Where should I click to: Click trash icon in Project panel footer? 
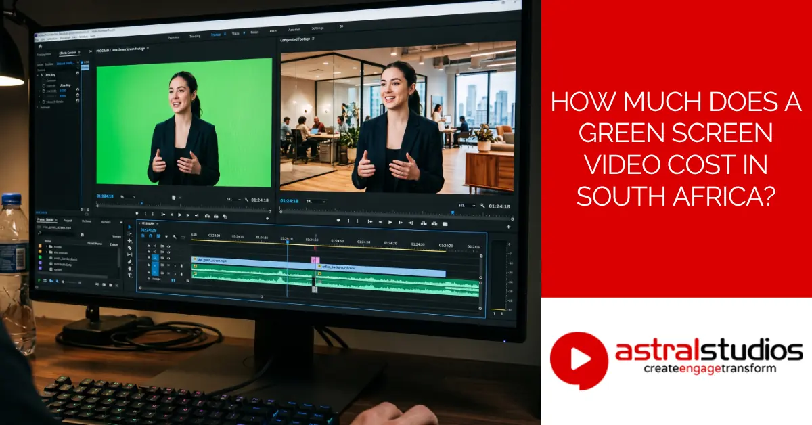click(117, 286)
